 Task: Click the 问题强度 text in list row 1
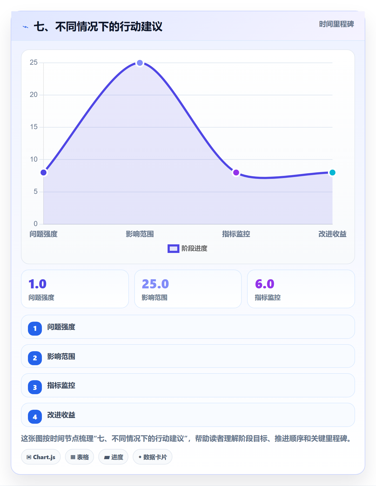coord(61,327)
